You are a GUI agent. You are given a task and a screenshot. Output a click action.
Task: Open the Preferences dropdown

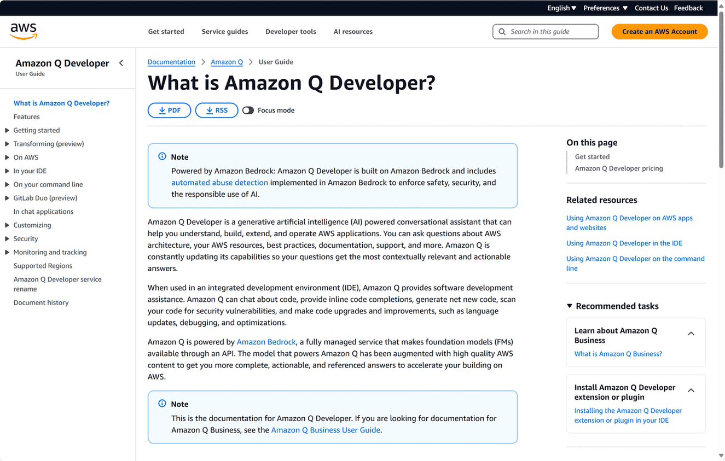point(605,8)
